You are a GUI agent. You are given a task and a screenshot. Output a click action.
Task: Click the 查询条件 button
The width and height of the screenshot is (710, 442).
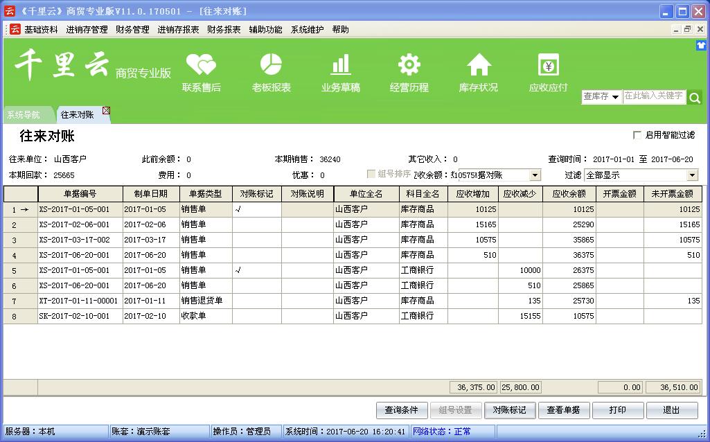tap(402, 410)
